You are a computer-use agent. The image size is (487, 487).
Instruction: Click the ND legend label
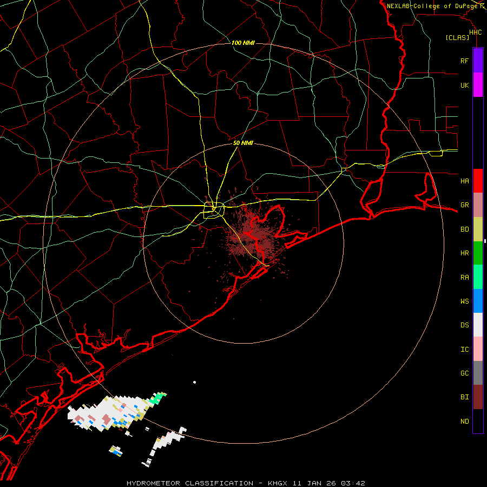(464, 422)
